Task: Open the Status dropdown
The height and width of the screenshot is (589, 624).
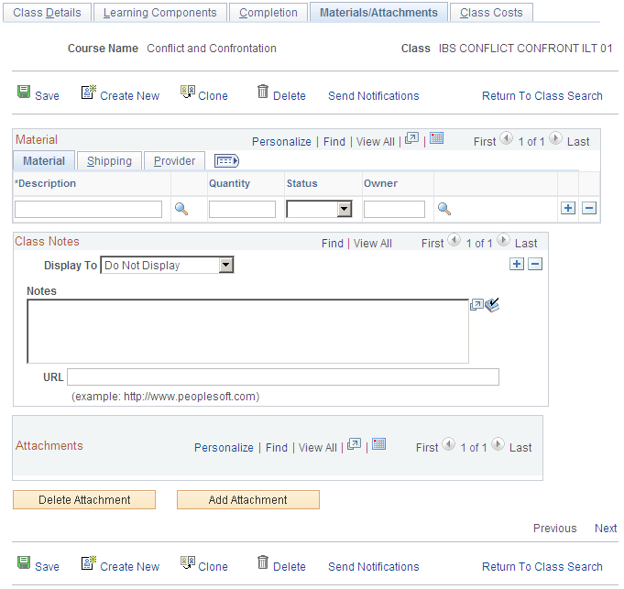Action: coord(320,209)
